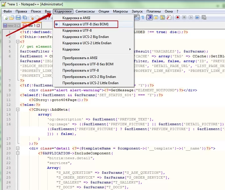Click the text CStroy::goto404Page
225x190 pixels.
point(55,100)
